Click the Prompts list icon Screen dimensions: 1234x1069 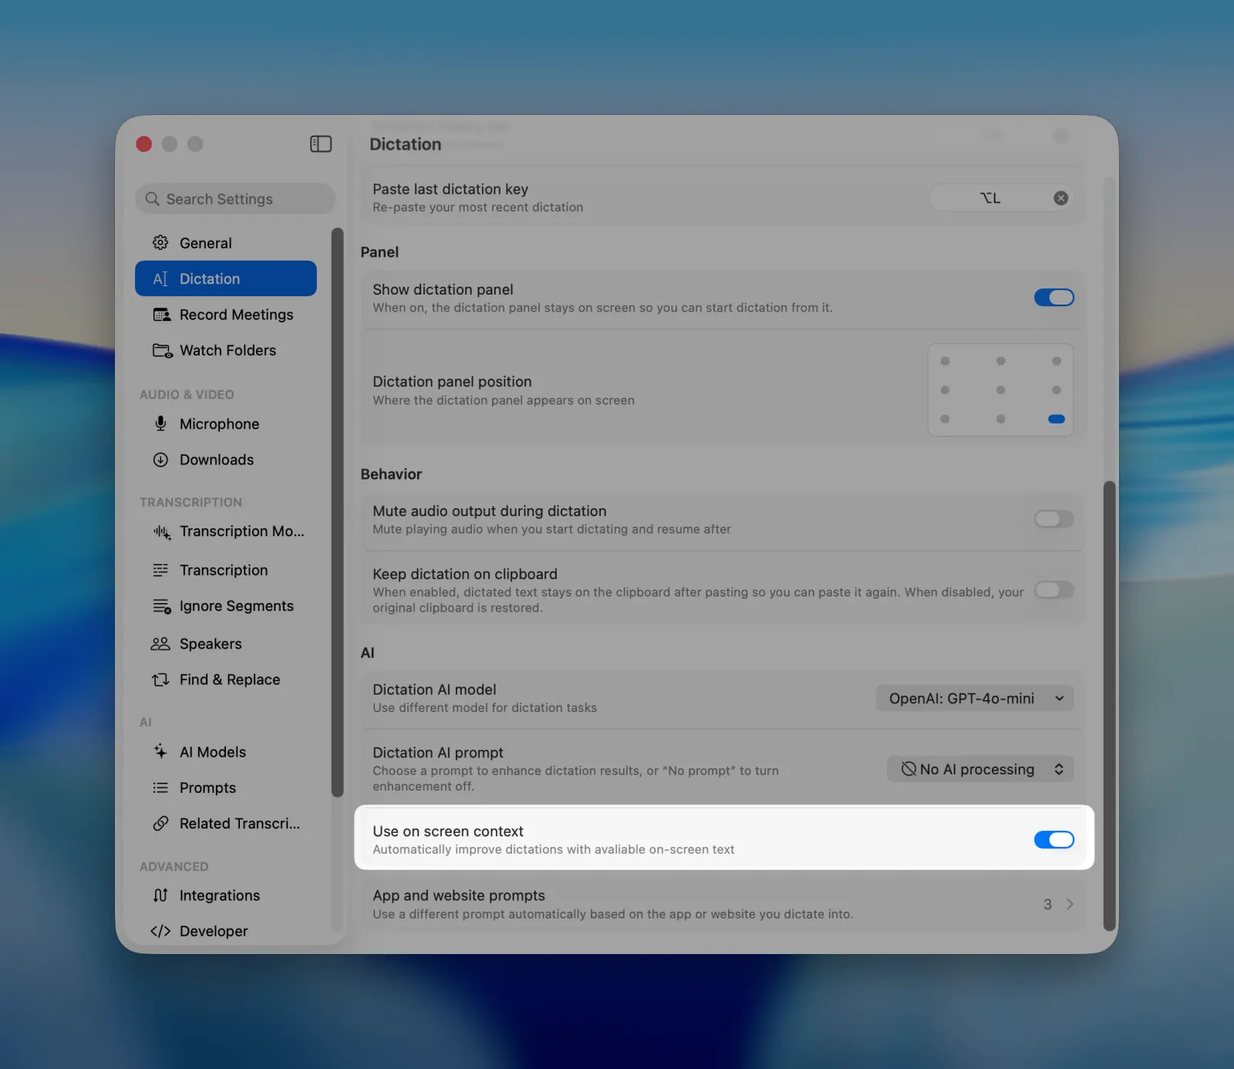pos(160,787)
